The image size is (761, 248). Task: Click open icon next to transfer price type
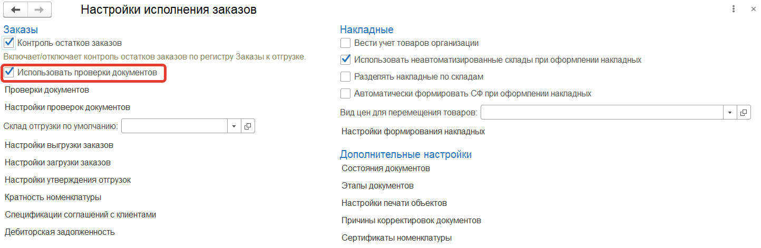744,113
